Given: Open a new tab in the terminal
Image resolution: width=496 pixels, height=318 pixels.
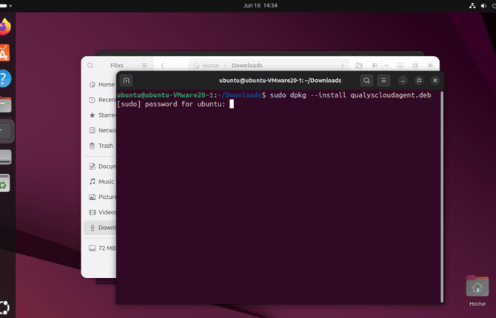Looking at the screenshot, I should point(126,81).
